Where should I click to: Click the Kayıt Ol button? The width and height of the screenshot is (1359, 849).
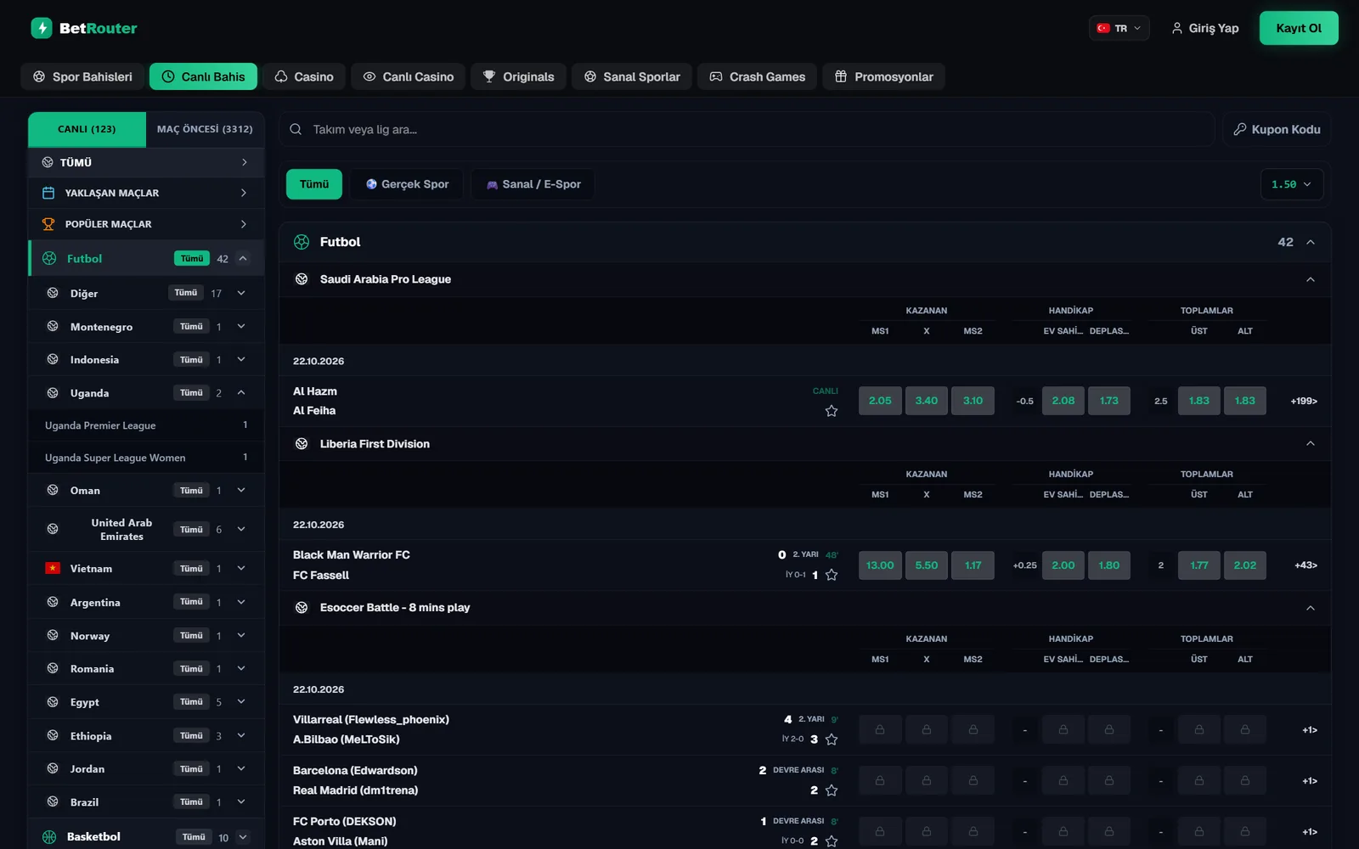[1299, 28]
